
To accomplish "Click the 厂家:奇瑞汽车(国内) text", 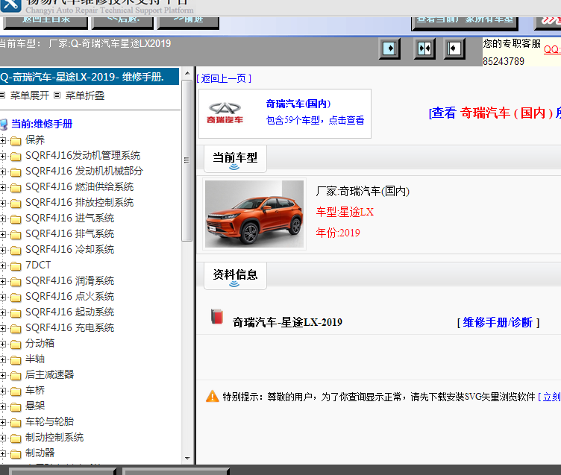I will coord(363,192).
